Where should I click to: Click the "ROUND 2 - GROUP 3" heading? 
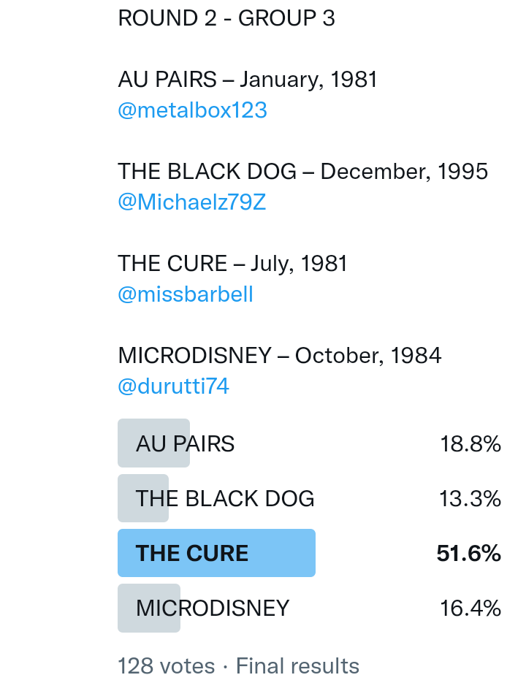pos(226,18)
